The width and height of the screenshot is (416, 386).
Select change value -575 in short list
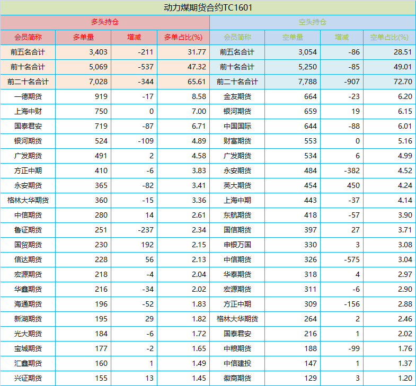[x=352, y=259]
